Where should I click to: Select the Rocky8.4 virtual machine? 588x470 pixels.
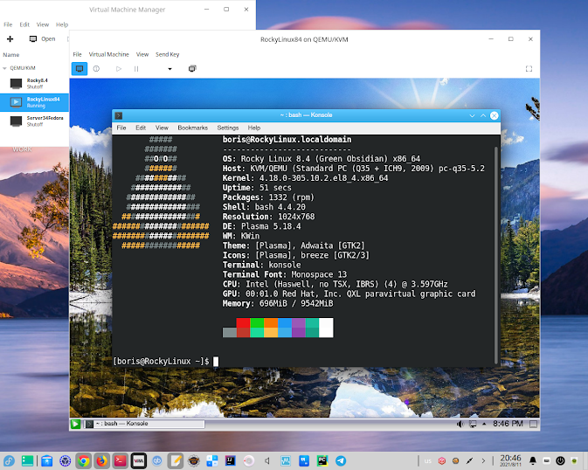34,84
